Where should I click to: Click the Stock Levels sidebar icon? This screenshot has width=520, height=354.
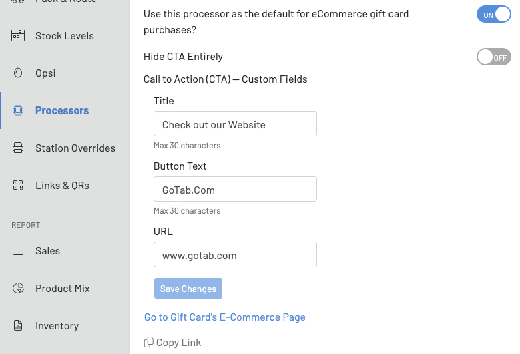tap(18, 36)
